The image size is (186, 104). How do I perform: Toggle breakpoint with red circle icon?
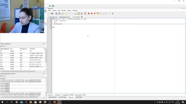click(89, 14)
